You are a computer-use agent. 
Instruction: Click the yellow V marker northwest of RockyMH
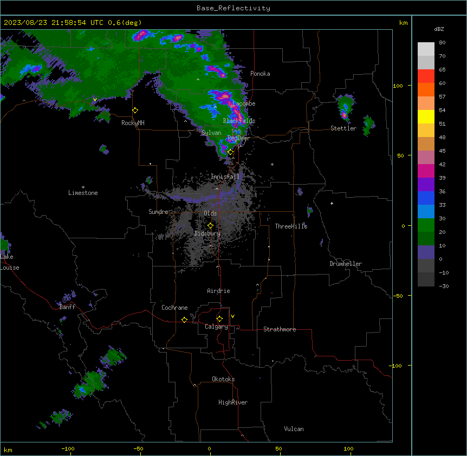point(95,100)
